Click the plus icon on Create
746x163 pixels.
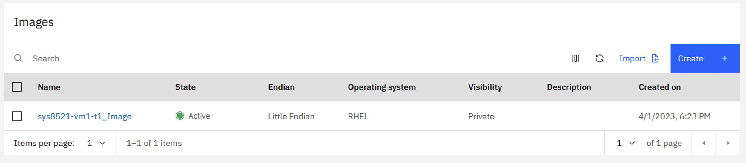[x=725, y=59]
